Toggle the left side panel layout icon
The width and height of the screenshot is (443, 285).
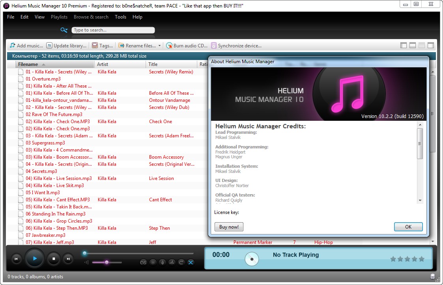(x=404, y=45)
